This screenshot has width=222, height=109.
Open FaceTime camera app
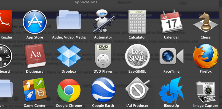click(x=172, y=56)
